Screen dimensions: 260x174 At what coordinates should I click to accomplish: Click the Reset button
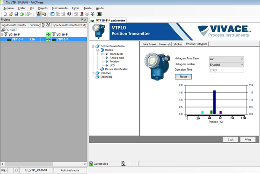click(x=183, y=77)
